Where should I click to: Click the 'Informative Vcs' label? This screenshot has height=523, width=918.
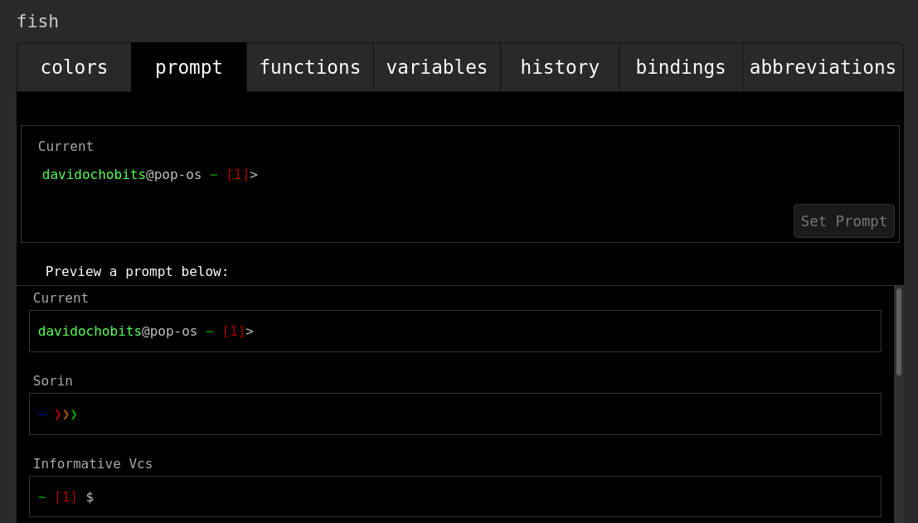[93, 464]
